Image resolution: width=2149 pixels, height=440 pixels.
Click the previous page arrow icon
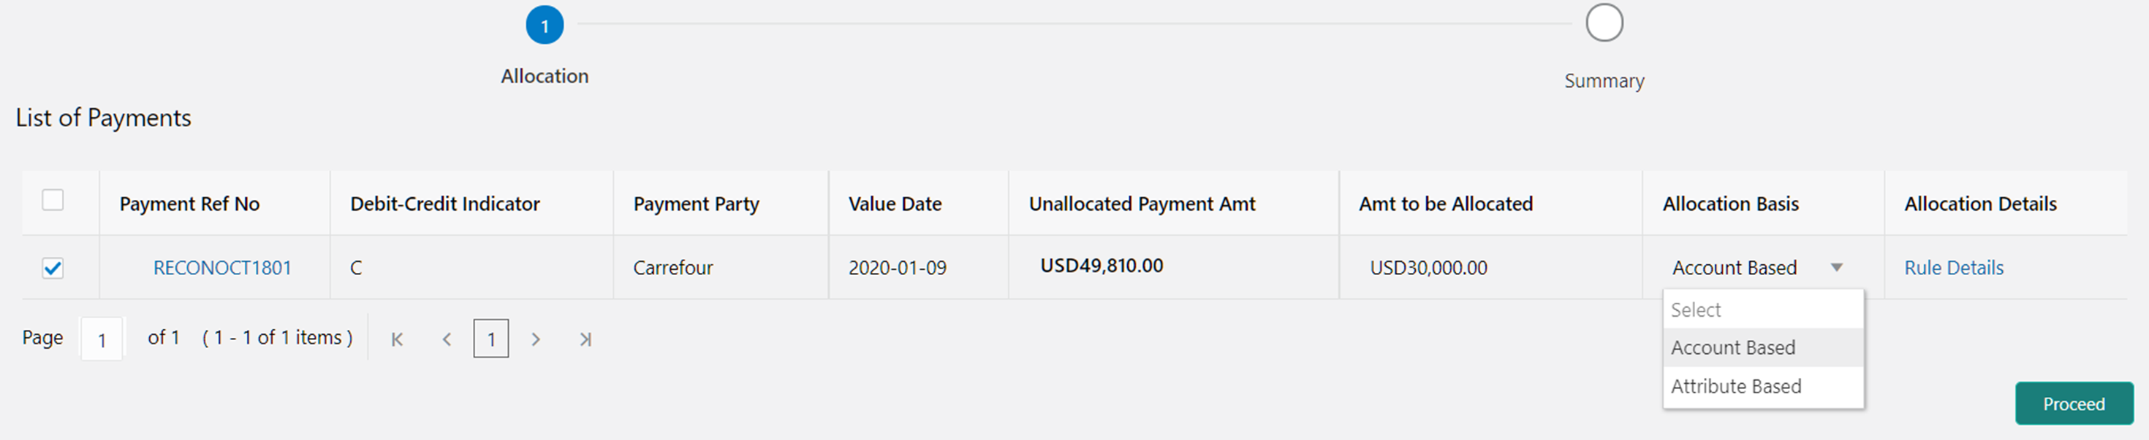447,339
